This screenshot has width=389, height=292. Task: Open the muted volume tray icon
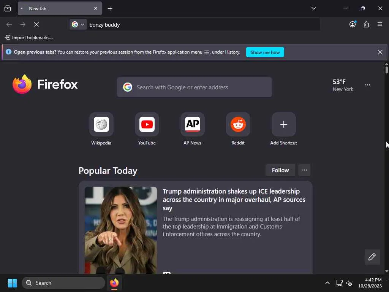(x=349, y=283)
